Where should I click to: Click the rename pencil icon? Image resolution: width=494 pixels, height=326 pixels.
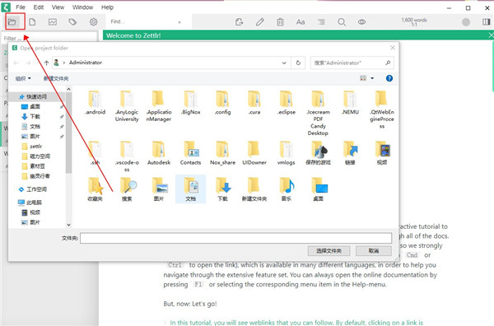[260, 21]
